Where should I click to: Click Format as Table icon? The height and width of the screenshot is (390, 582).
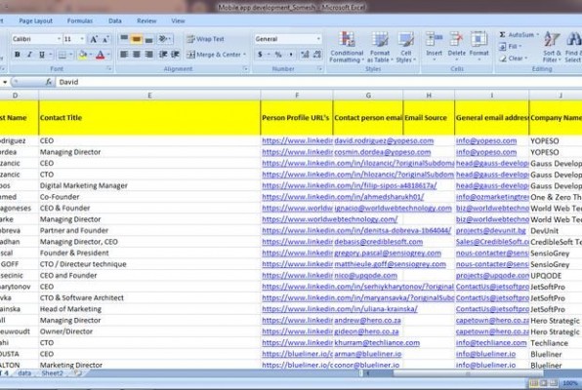click(x=380, y=47)
